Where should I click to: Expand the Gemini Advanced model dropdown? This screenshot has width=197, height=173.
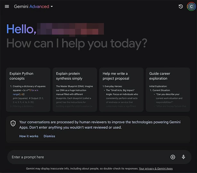coord(52,6)
